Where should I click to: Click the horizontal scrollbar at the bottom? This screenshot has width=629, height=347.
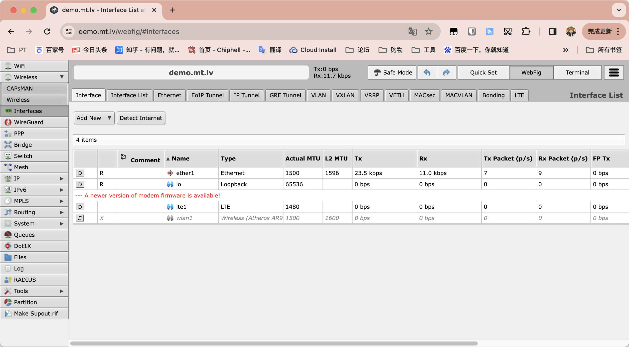(273, 343)
